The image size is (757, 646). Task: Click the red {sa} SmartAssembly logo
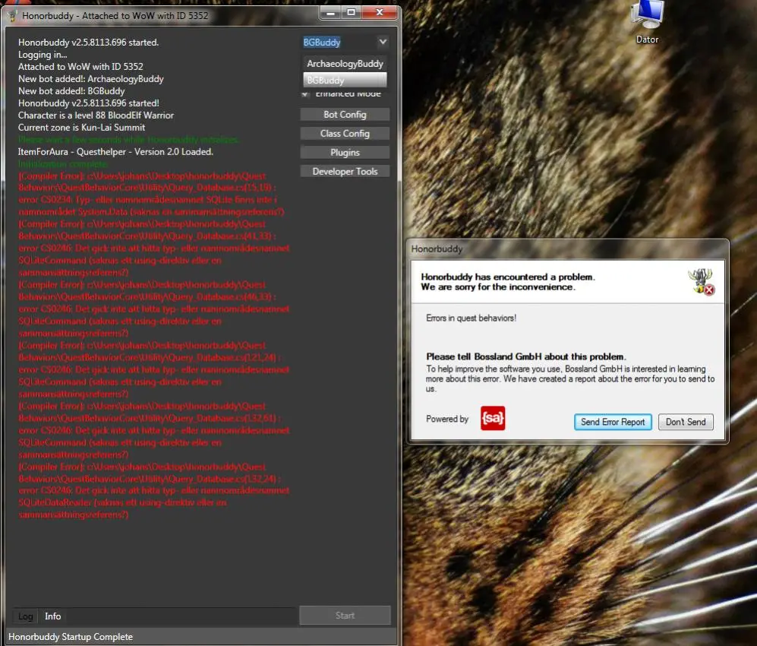point(493,418)
